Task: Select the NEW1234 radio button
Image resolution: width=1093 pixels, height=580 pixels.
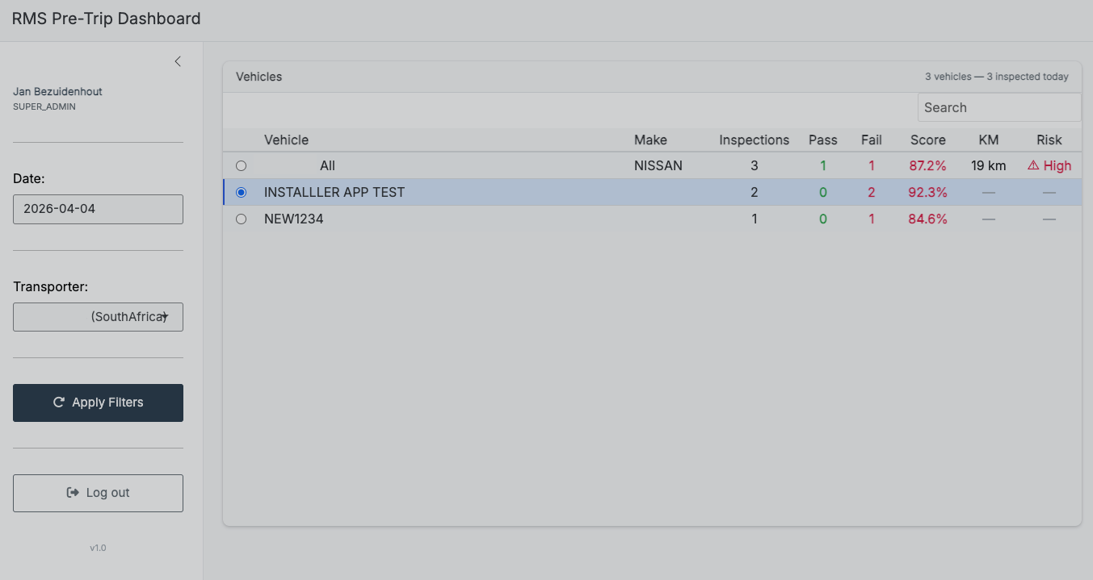Action: point(241,219)
